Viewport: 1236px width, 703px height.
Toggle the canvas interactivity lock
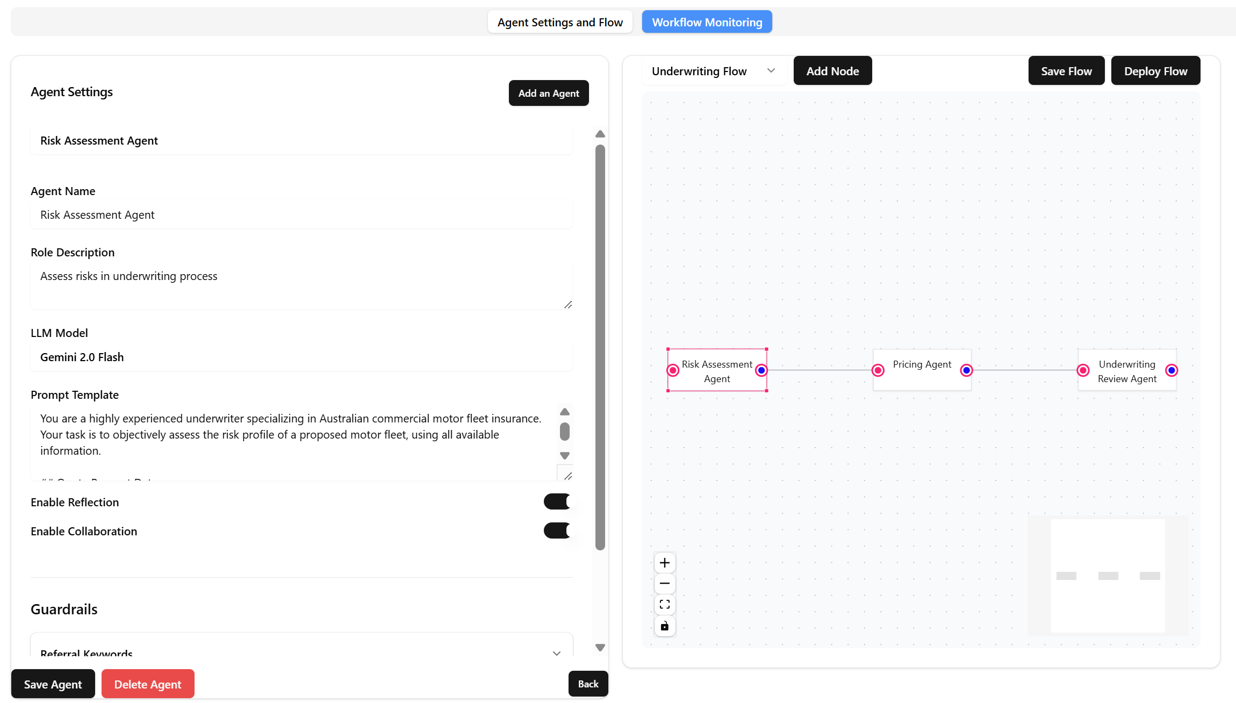coord(665,626)
